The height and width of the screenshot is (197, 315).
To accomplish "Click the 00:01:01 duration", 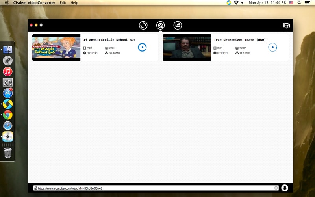I will pos(222,53).
